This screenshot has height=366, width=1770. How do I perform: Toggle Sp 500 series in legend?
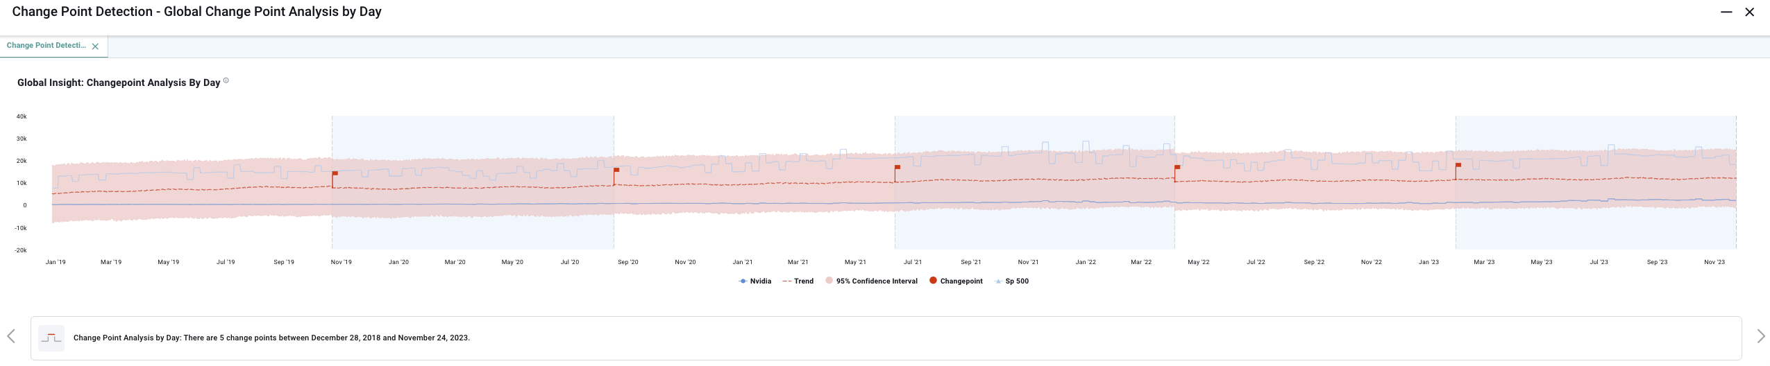[1012, 281]
